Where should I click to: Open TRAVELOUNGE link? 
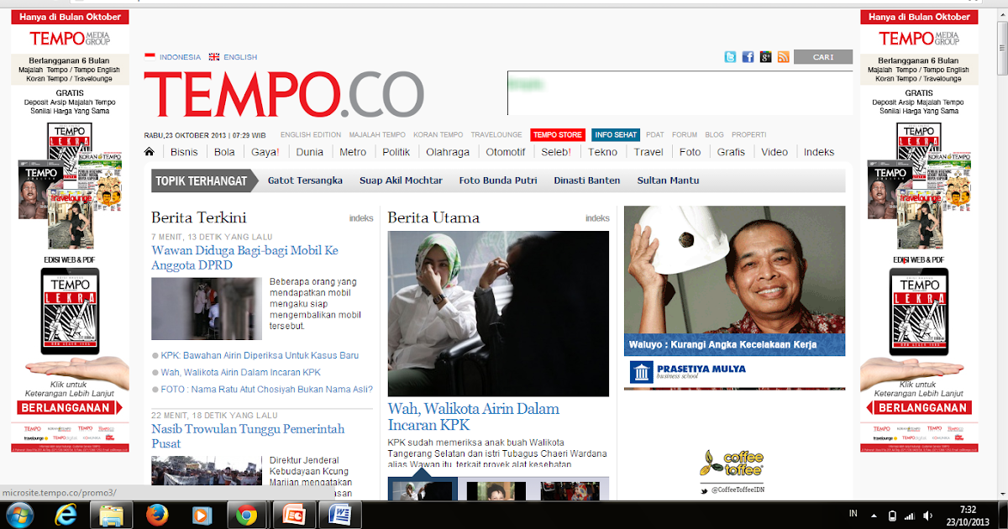[x=496, y=134]
